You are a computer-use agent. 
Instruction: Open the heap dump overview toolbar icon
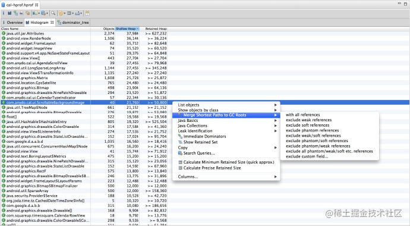click(4, 13)
